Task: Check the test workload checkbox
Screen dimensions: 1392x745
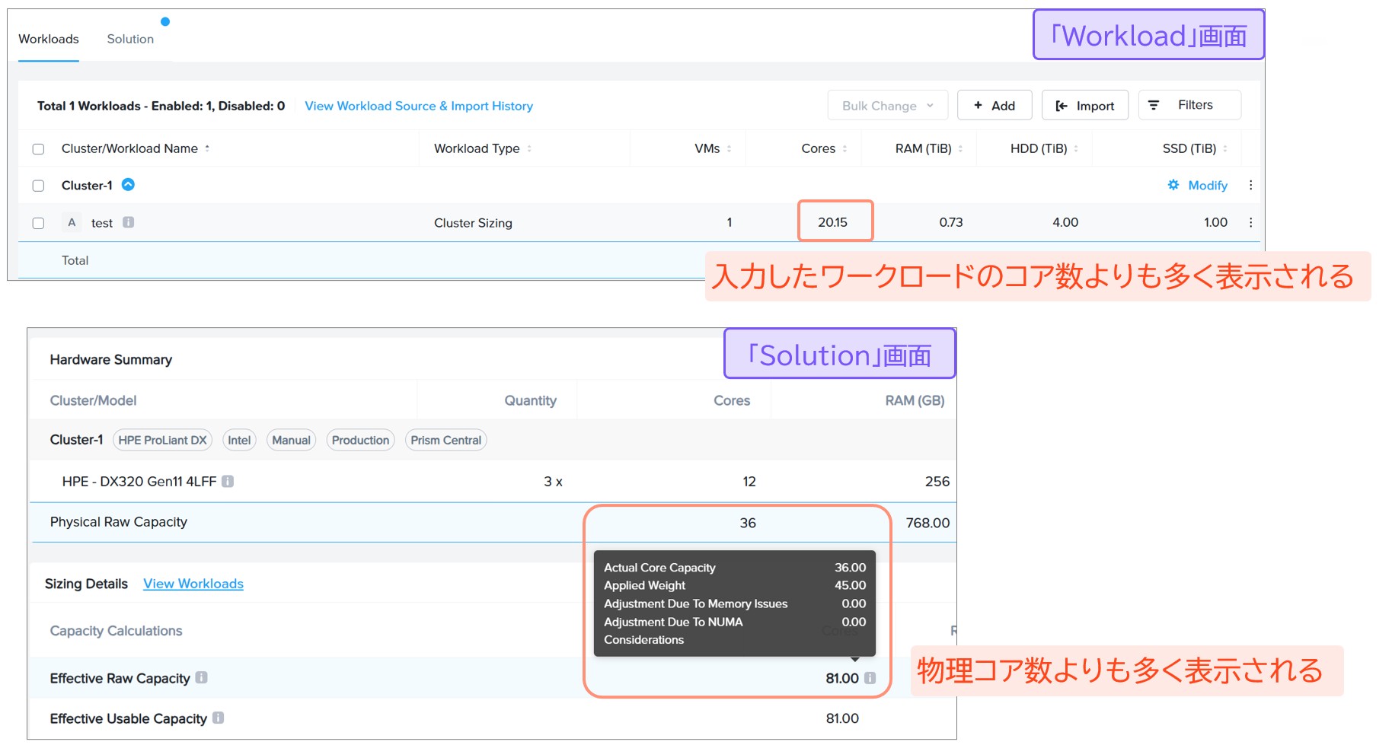Action: [38, 223]
